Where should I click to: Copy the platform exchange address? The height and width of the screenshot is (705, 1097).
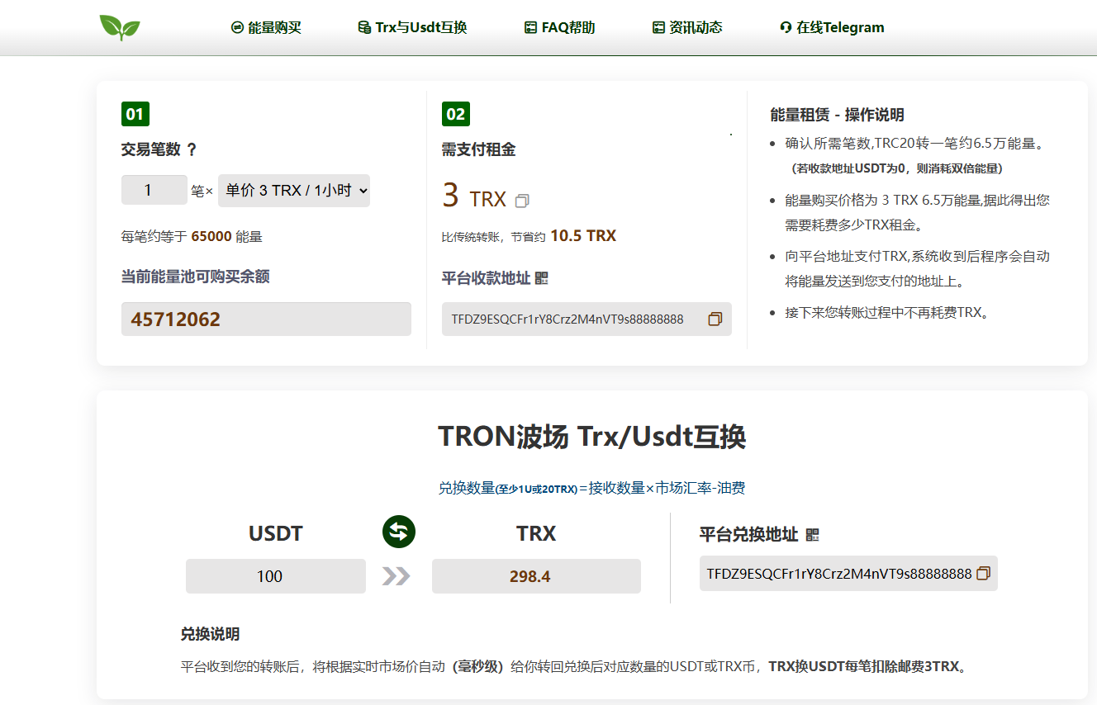tap(983, 573)
